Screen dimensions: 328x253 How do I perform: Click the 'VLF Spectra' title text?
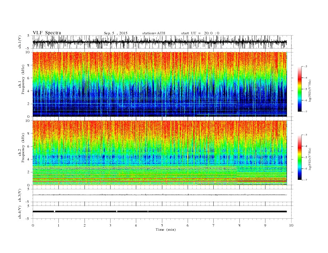(47, 33)
